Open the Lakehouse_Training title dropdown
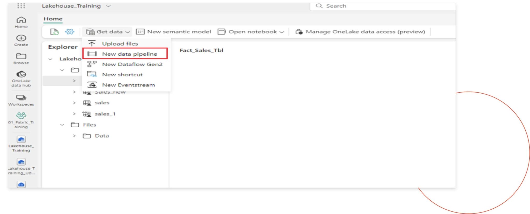 (108, 6)
